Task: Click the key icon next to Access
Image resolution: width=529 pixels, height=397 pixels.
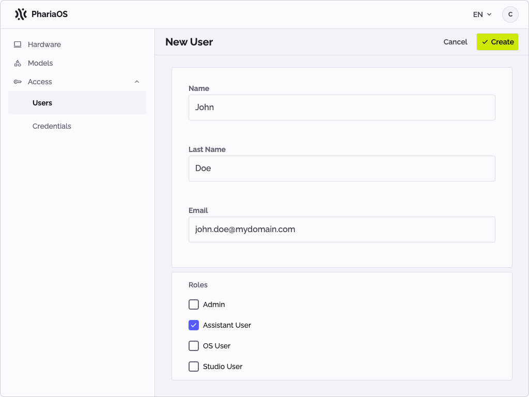Action: coord(18,82)
